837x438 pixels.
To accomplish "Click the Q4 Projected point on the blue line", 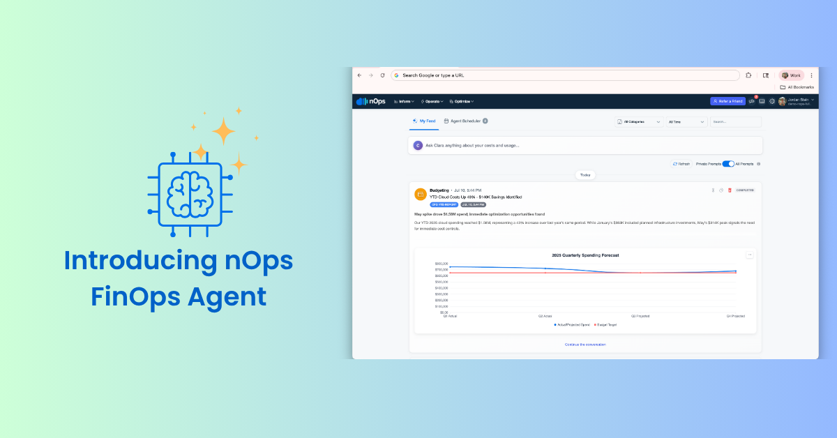I will [x=735, y=271].
